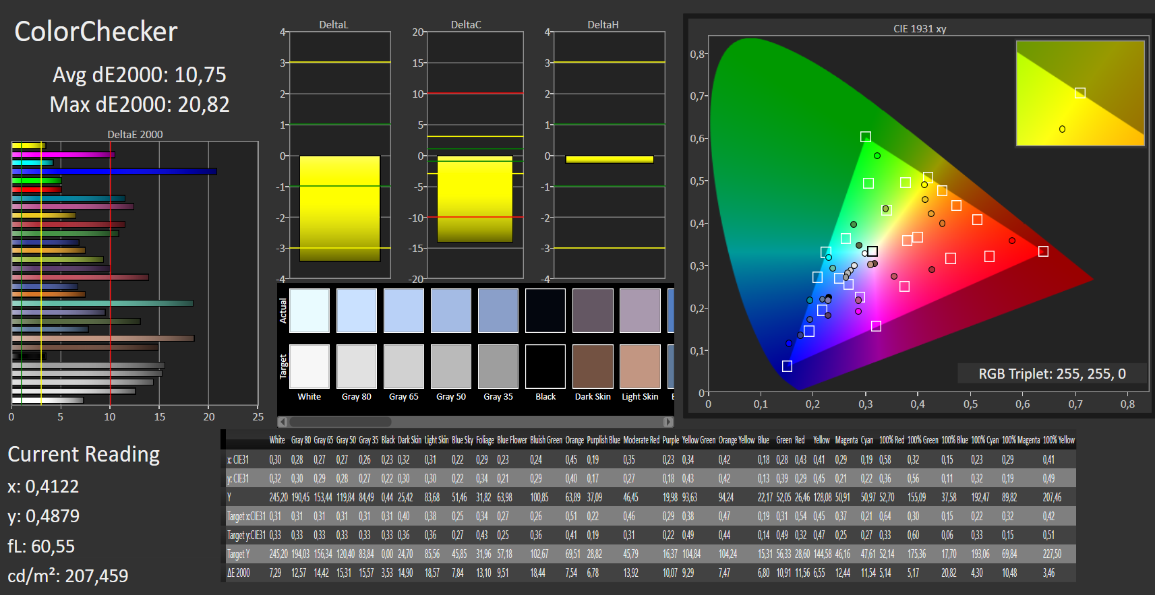Click the CIE 1931 xy chart title

coord(920,29)
